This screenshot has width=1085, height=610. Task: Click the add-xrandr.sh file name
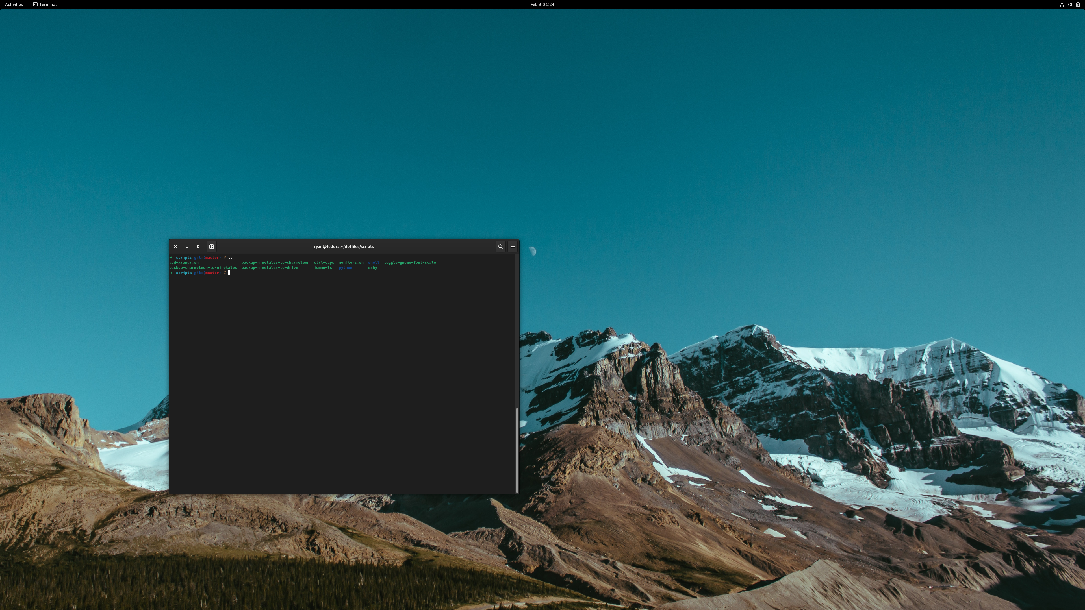coord(184,263)
